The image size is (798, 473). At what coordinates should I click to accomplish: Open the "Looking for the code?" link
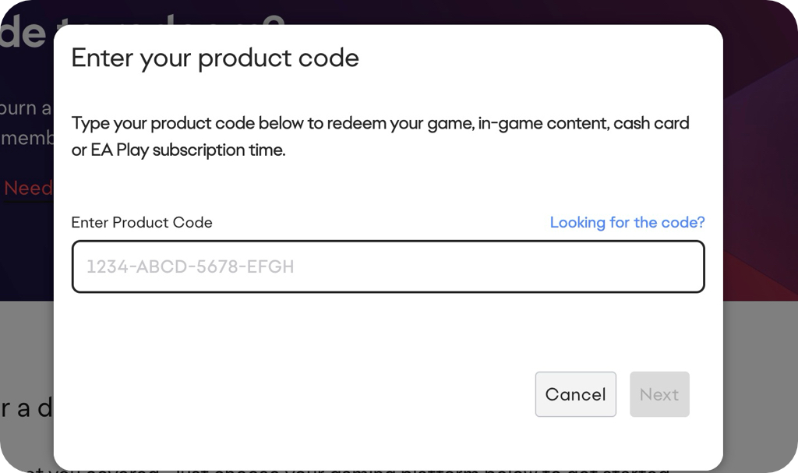[627, 223]
